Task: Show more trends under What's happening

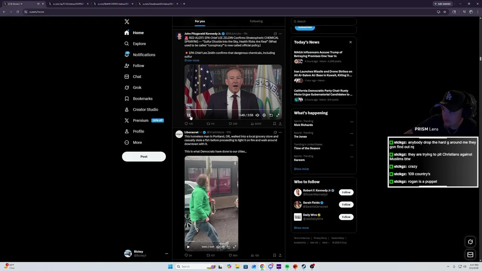Action: tap(301, 169)
